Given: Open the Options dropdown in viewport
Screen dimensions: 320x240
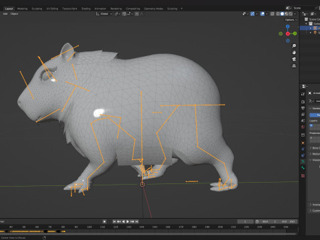Looking at the screenshot, I should [291, 20].
